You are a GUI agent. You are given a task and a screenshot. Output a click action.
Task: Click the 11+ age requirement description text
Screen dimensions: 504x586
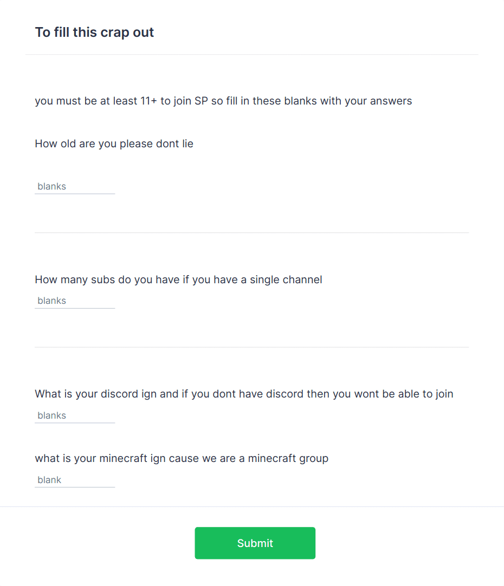coord(223,101)
